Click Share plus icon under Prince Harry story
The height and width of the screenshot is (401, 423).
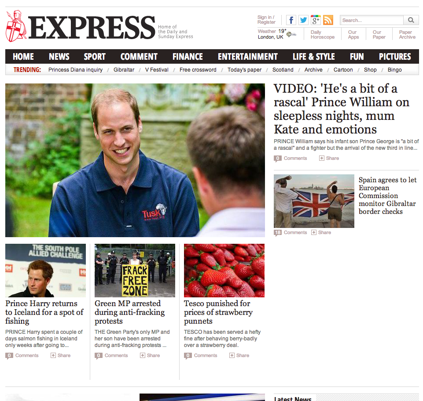53,355
